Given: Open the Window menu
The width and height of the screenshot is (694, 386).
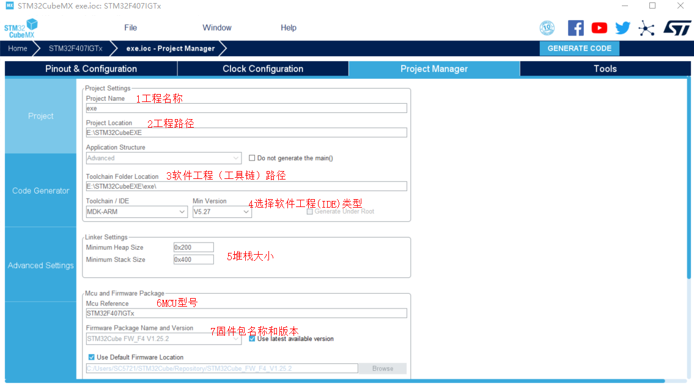Looking at the screenshot, I should point(217,27).
